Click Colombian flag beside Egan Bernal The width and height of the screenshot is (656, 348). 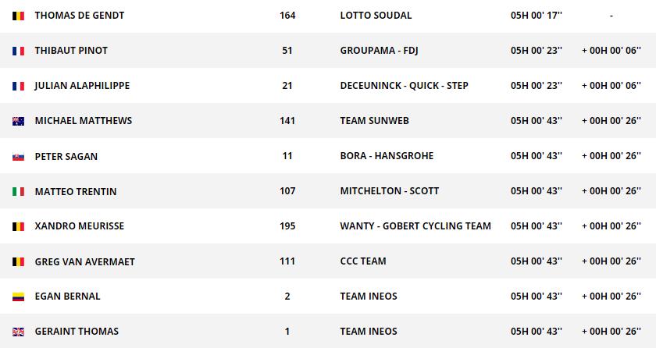(x=18, y=297)
